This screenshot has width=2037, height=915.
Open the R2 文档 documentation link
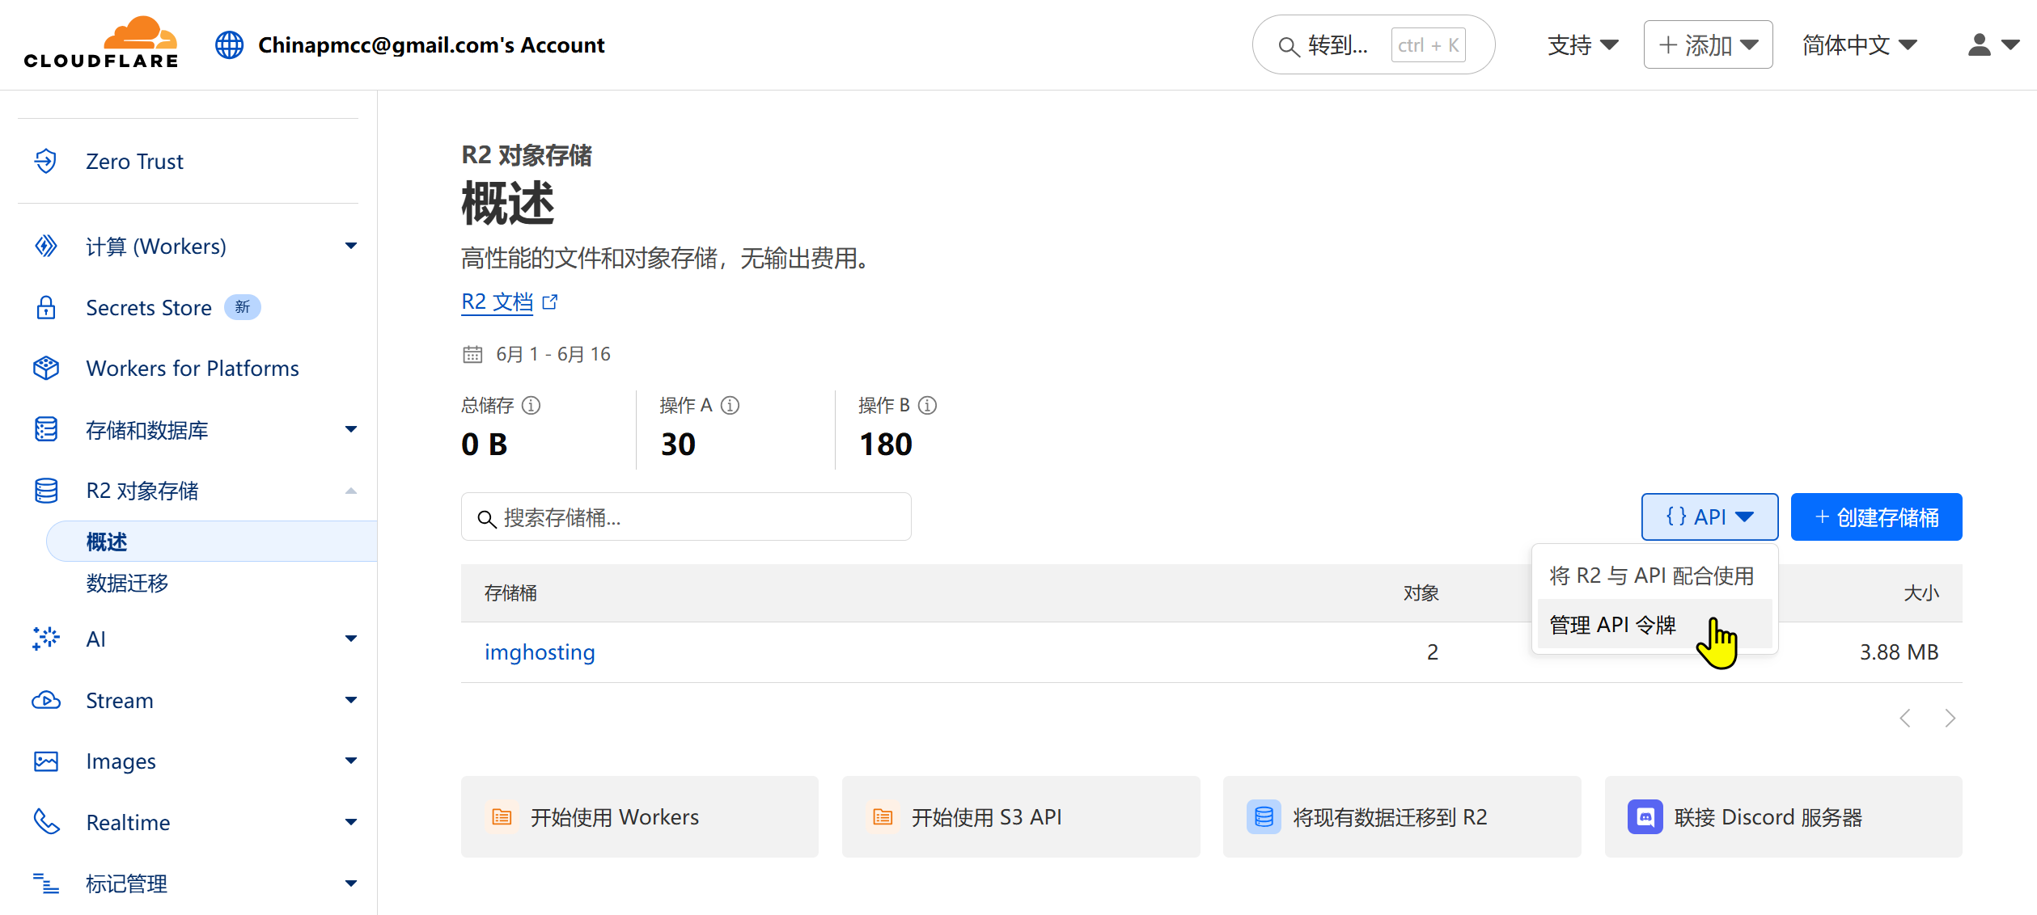(498, 301)
